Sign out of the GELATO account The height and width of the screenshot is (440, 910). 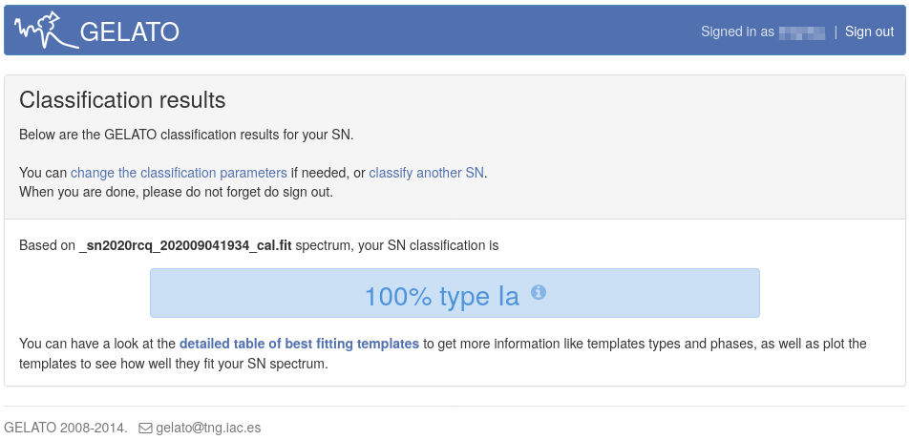click(x=869, y=31)
